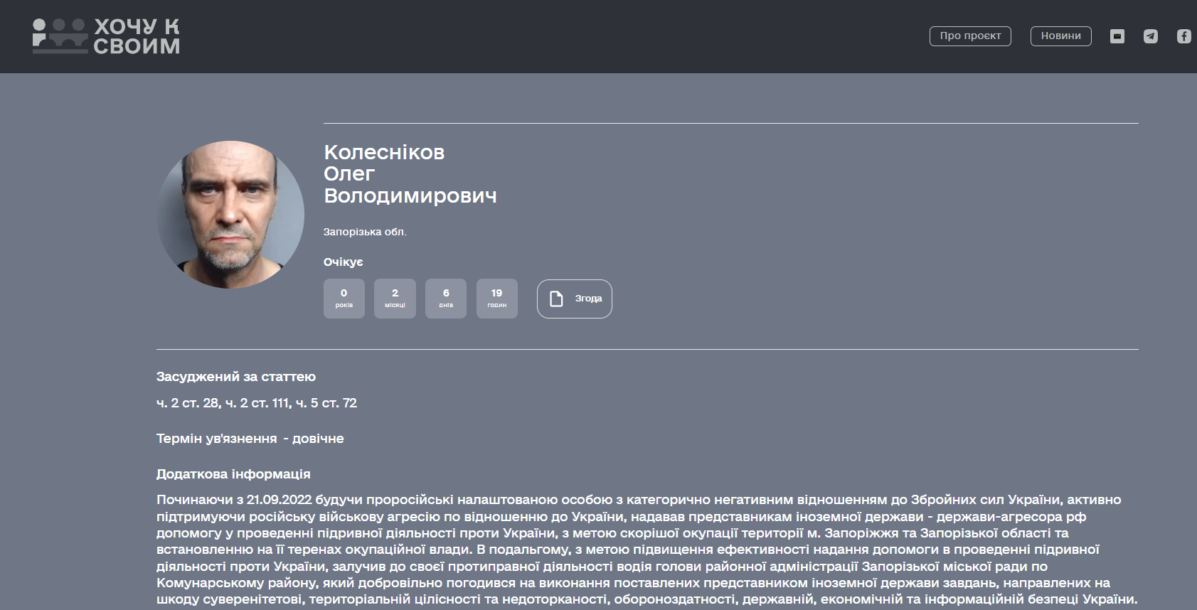Screen dimensions: 1197x610
Task: Click the people logo icon in header
Action: 60,36
